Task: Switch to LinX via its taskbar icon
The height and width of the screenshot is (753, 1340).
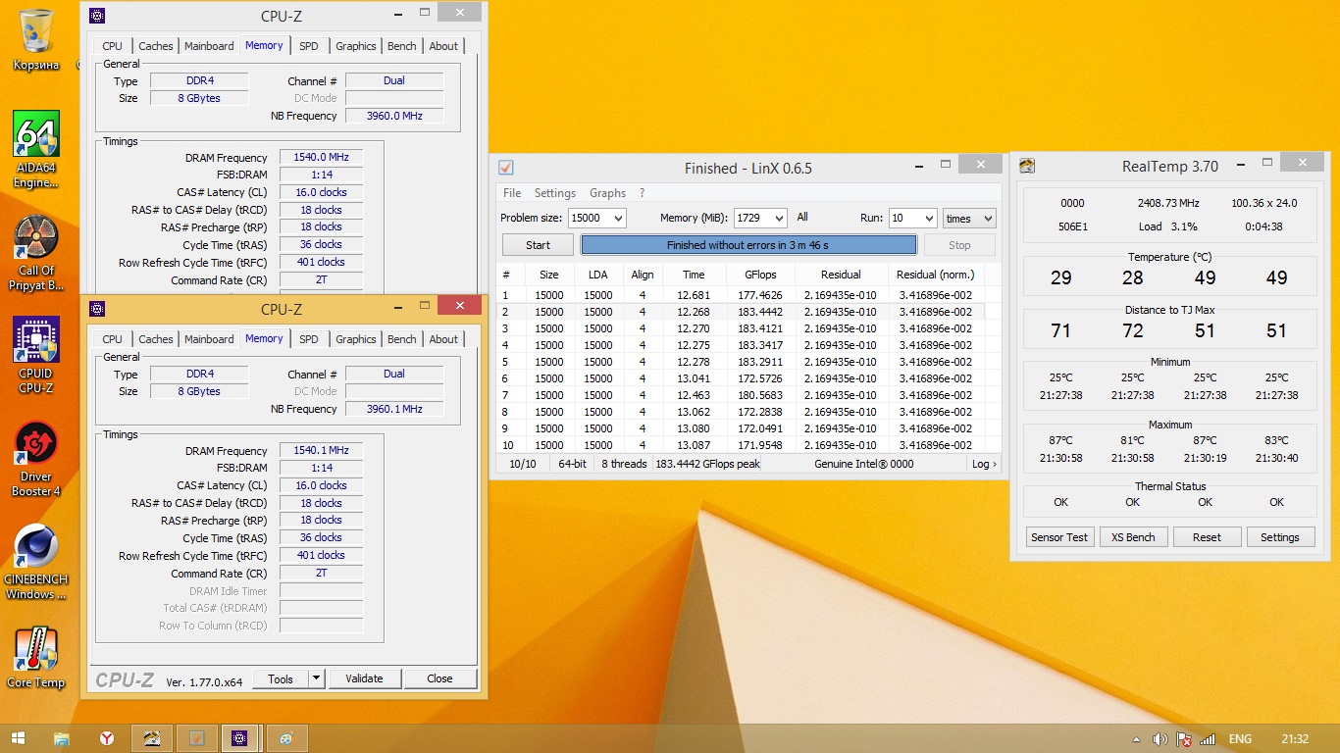Action: coord(196,738)
